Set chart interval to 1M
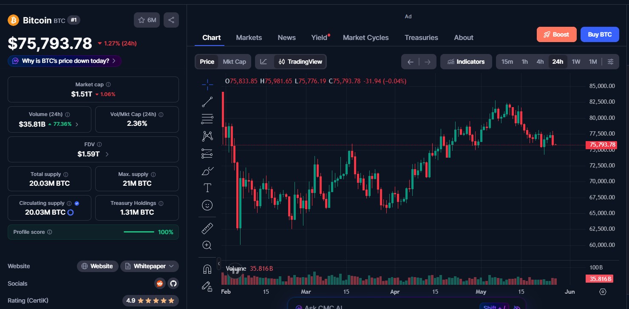This screenshot has width=629, height=309. pyautogui.click(x=593, y=62)
